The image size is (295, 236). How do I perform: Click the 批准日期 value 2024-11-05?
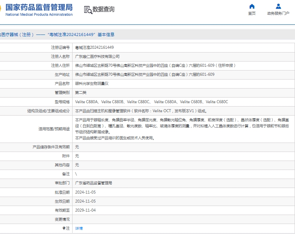point(85,192)
